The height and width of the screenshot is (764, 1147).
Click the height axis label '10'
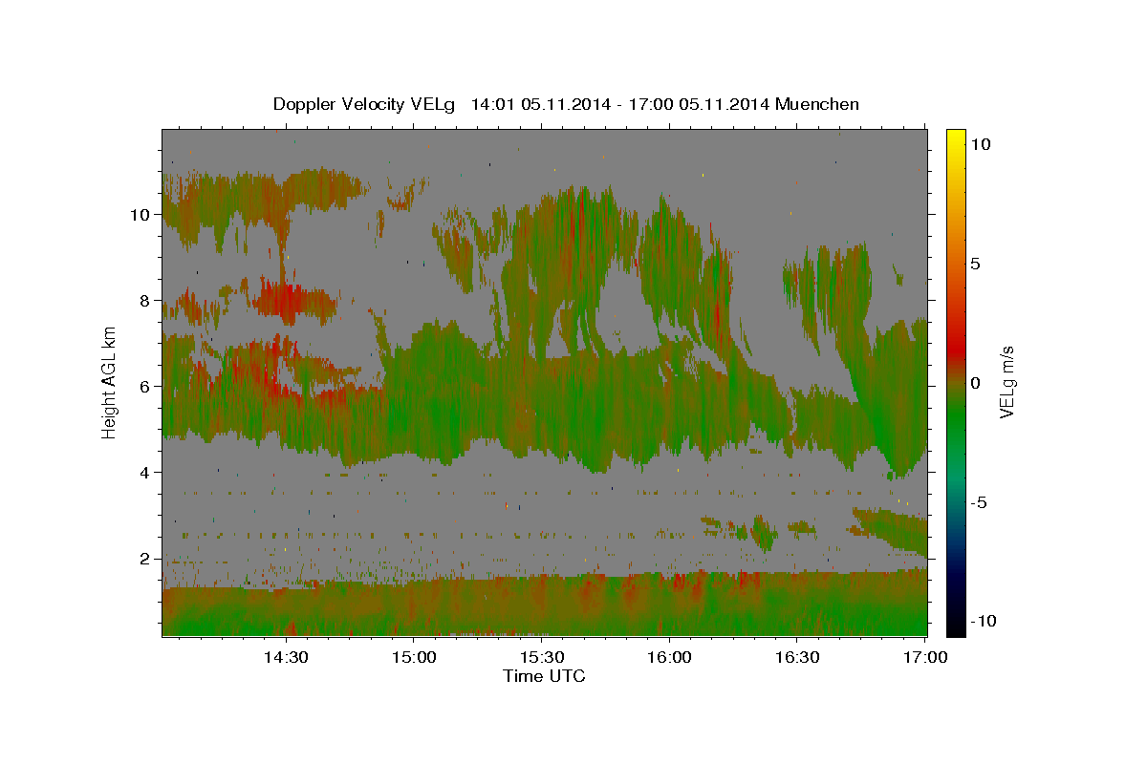pos(140,215)
